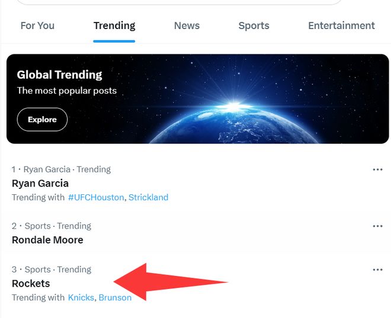The image size is (391, 318).
Task: Open the Ryan Garcia trending topic
Action: pos(40,184)
